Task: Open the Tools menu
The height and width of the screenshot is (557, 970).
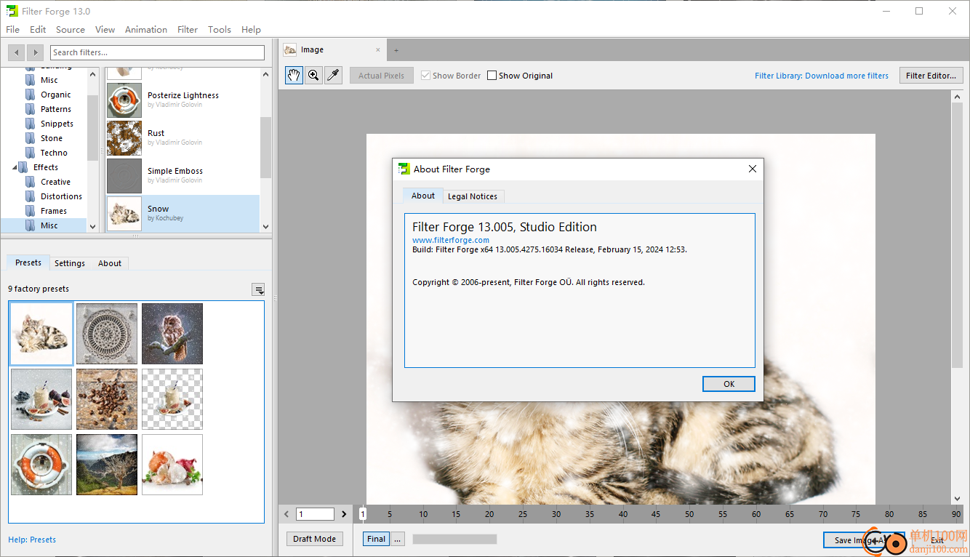Action: (220, 30)
